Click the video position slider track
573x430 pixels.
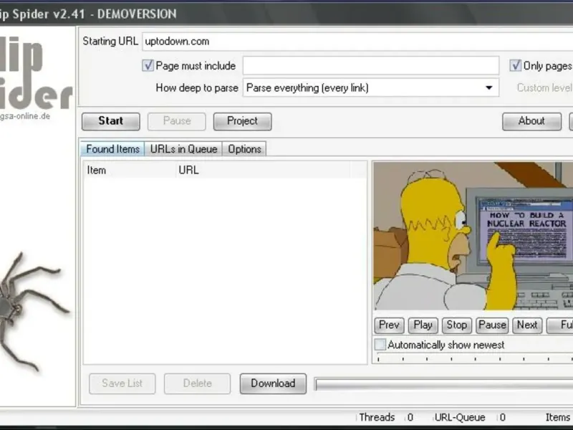pyautogui.click(x=474, y=359)
